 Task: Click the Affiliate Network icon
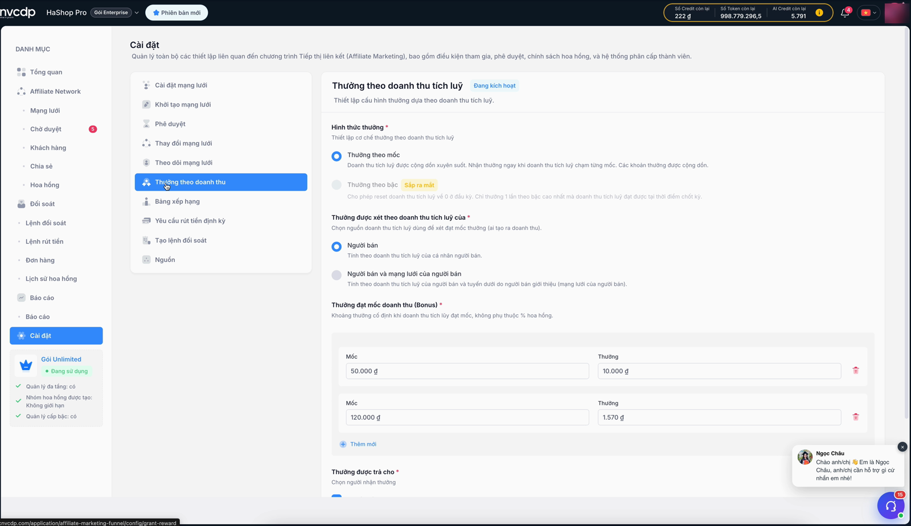21,91
